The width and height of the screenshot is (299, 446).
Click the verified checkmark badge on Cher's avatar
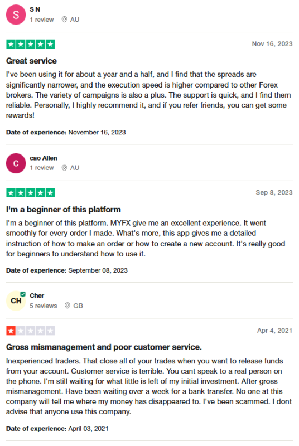(x=23, y=294)
